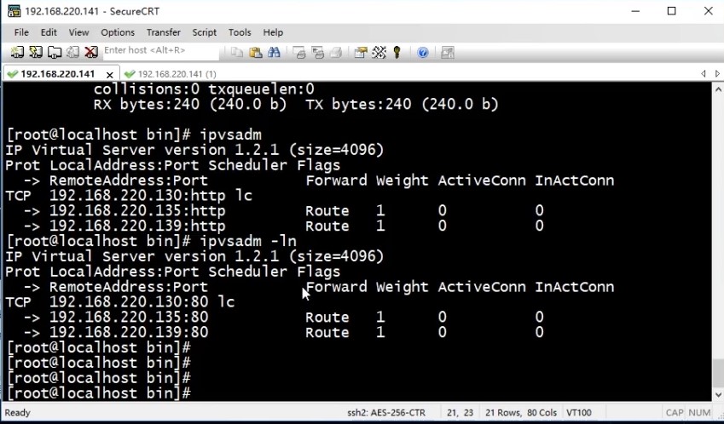Click the Print Selection toolbar icon
This screenshot has height=424, width=724.
(318, 52)
